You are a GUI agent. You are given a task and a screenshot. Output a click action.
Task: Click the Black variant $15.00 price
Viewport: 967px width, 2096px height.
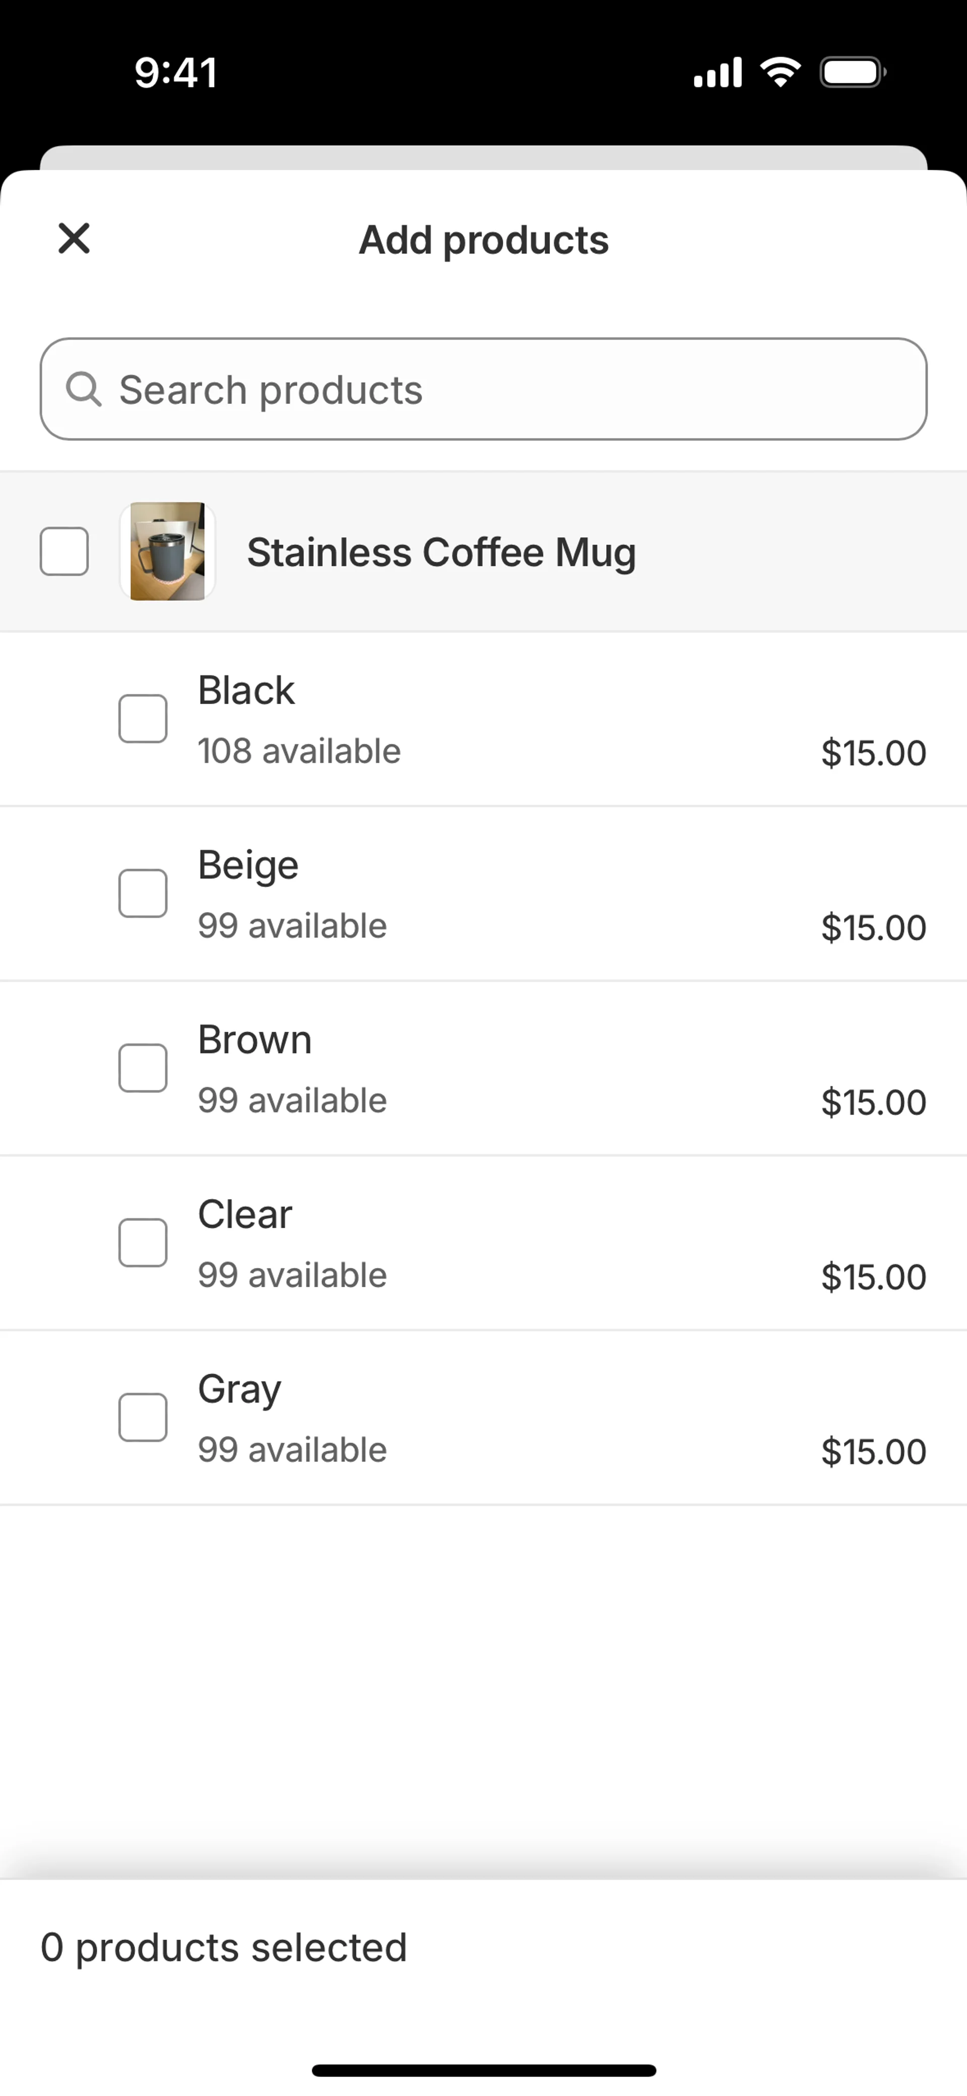(x=873, y=753)
